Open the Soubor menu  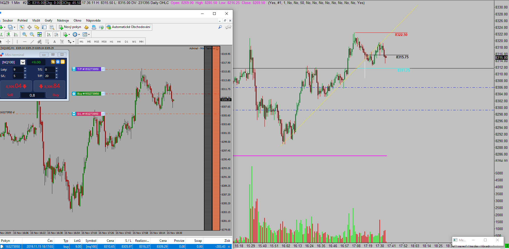[x=8, y=21]
